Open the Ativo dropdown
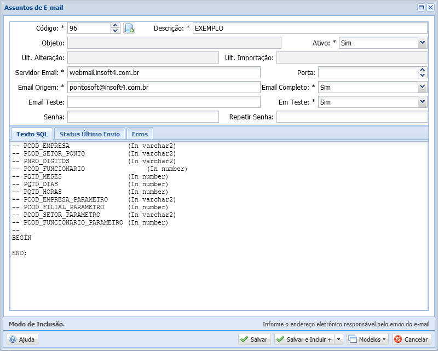Viewport: 438px width, 351px height. [422, 43]
